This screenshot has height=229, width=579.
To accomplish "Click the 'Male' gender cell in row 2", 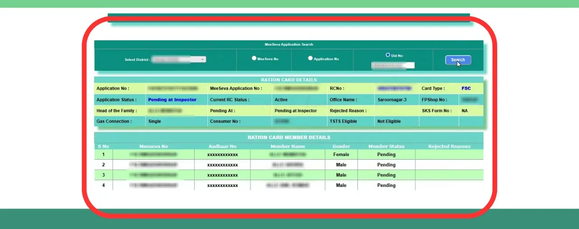I will tap(341, 165).
